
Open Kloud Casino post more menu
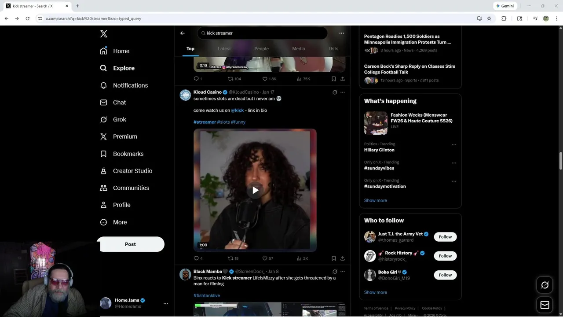click(343, 92)
